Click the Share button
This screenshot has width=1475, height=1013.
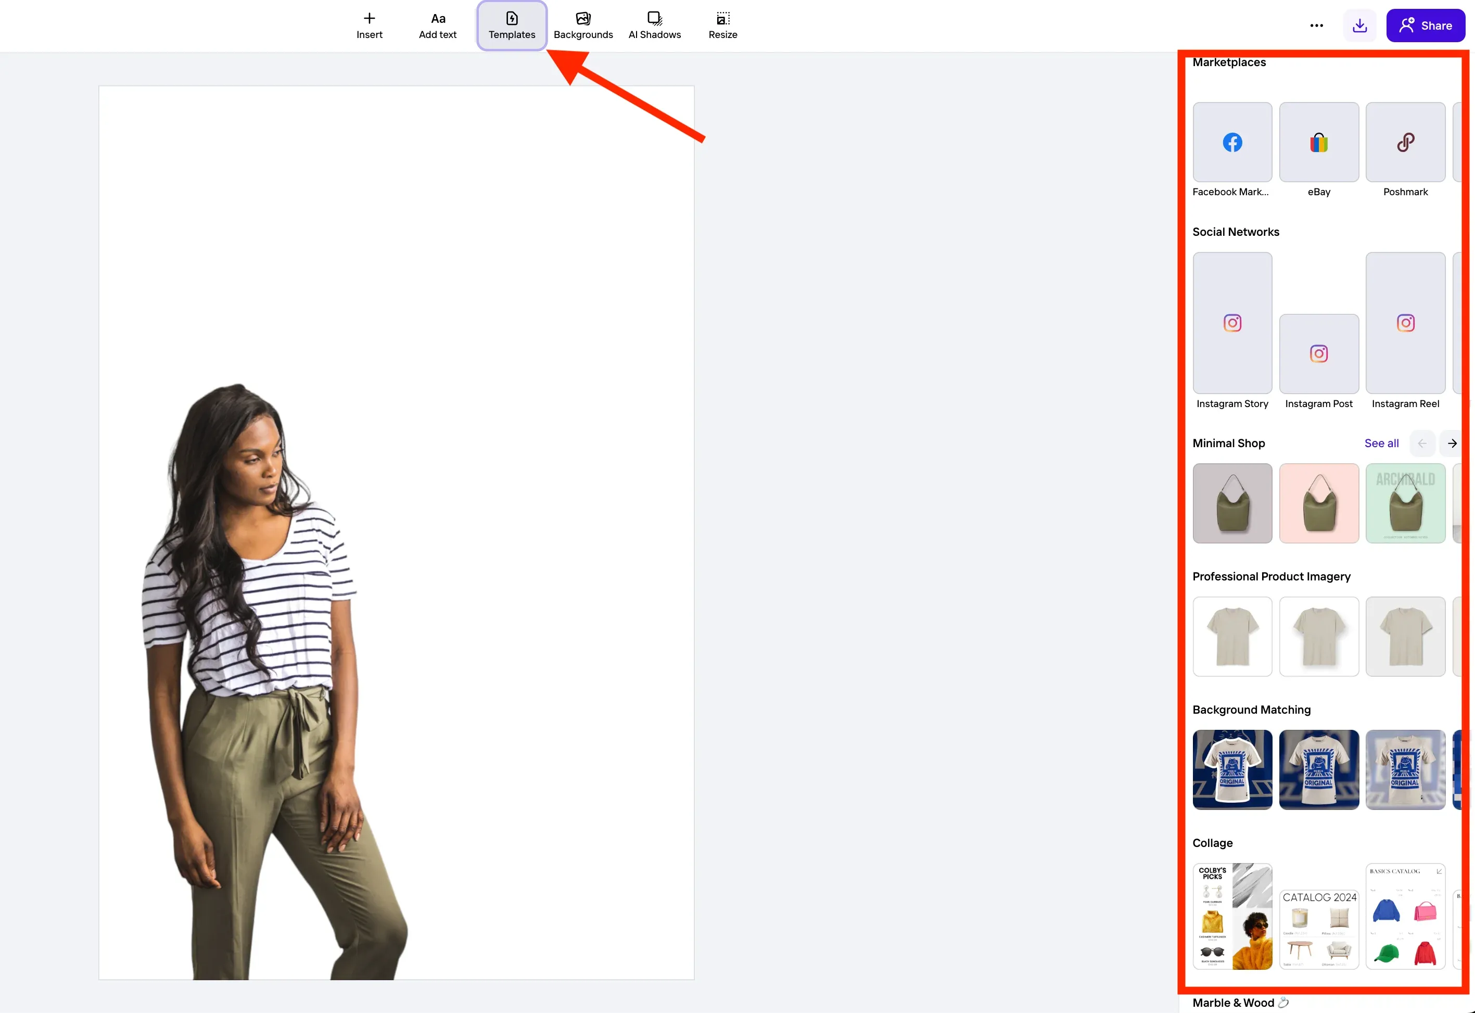(x=1426, y=26)
